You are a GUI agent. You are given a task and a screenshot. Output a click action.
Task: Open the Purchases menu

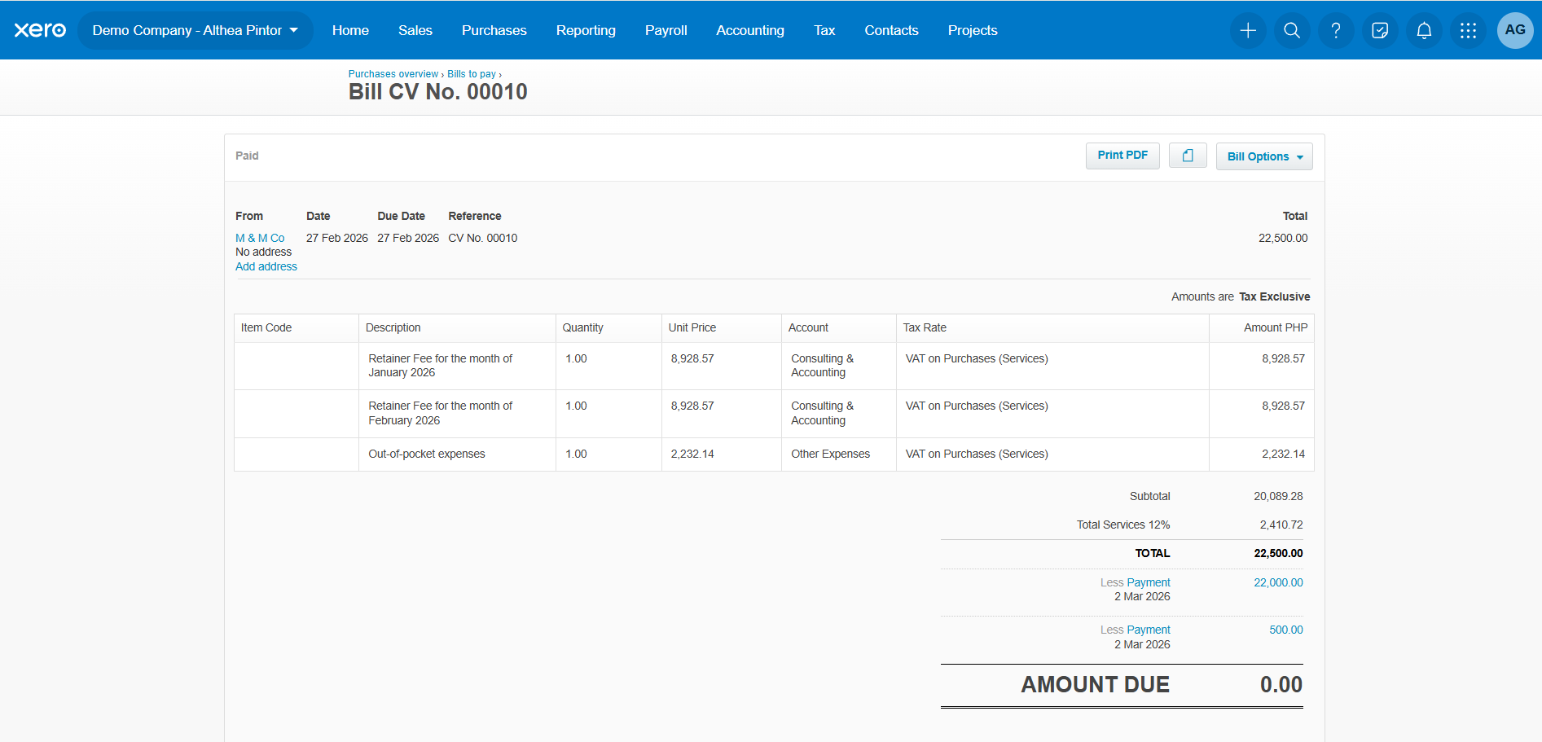pos(494,31)
